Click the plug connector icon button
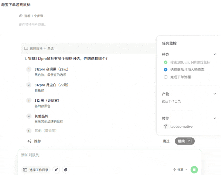The image size is (221, 175). pyautogui.click(x=56, y=170)
